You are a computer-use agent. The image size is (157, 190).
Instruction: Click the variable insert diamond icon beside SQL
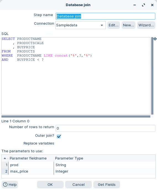pyautogui.click(x=155, y=39)
